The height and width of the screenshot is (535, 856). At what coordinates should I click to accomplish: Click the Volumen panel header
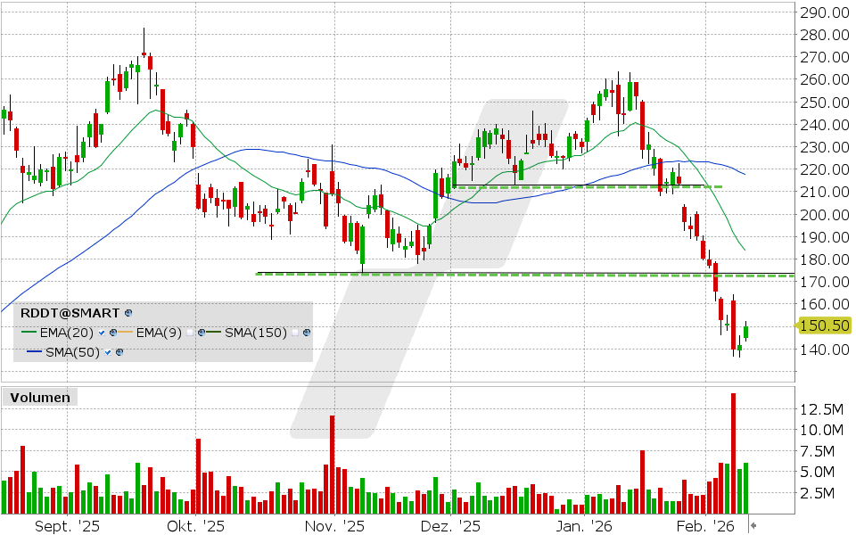[40, 398]
